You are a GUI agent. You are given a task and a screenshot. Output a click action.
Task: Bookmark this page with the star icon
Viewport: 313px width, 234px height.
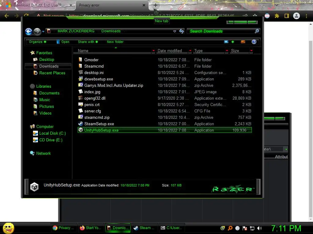click(255, 16)
